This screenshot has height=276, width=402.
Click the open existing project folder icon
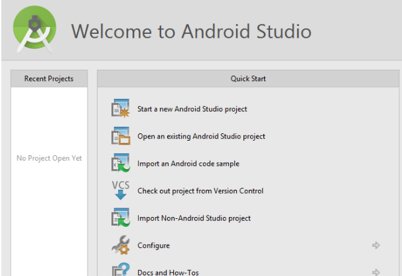pos(121,136)
